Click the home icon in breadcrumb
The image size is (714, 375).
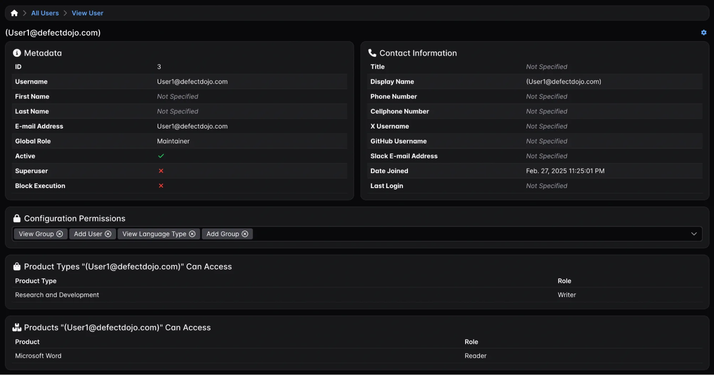click(x=14, y=13)
